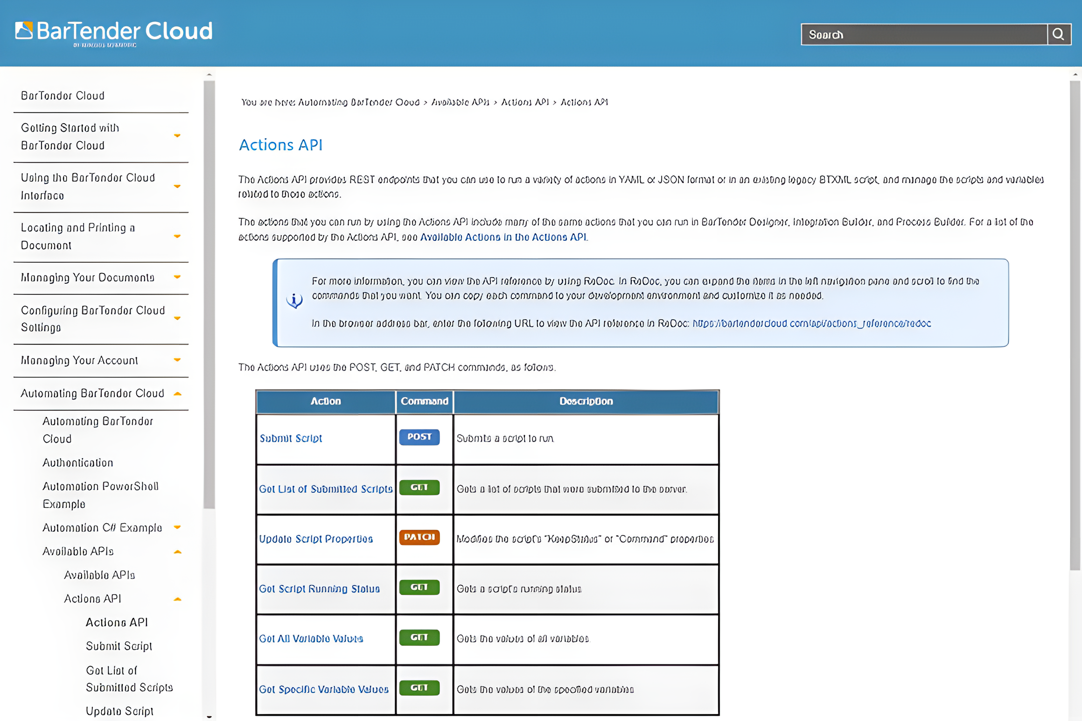
Task: Click the BarTender Cloud logo
Action: [x=113, y=31]
